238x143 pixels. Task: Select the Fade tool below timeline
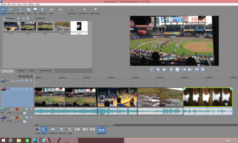pyautogui.click(x=44, y=131)
